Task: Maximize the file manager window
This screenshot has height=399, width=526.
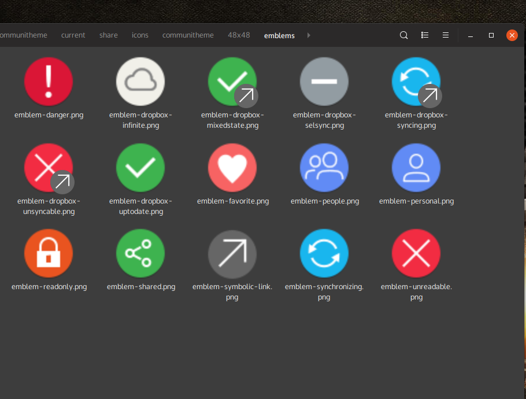Action: tap(491, 35)
